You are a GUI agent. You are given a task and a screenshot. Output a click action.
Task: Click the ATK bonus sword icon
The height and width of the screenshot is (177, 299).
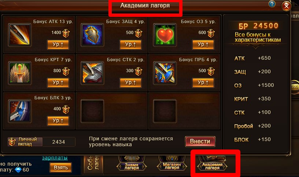click(x=20, y=35)
